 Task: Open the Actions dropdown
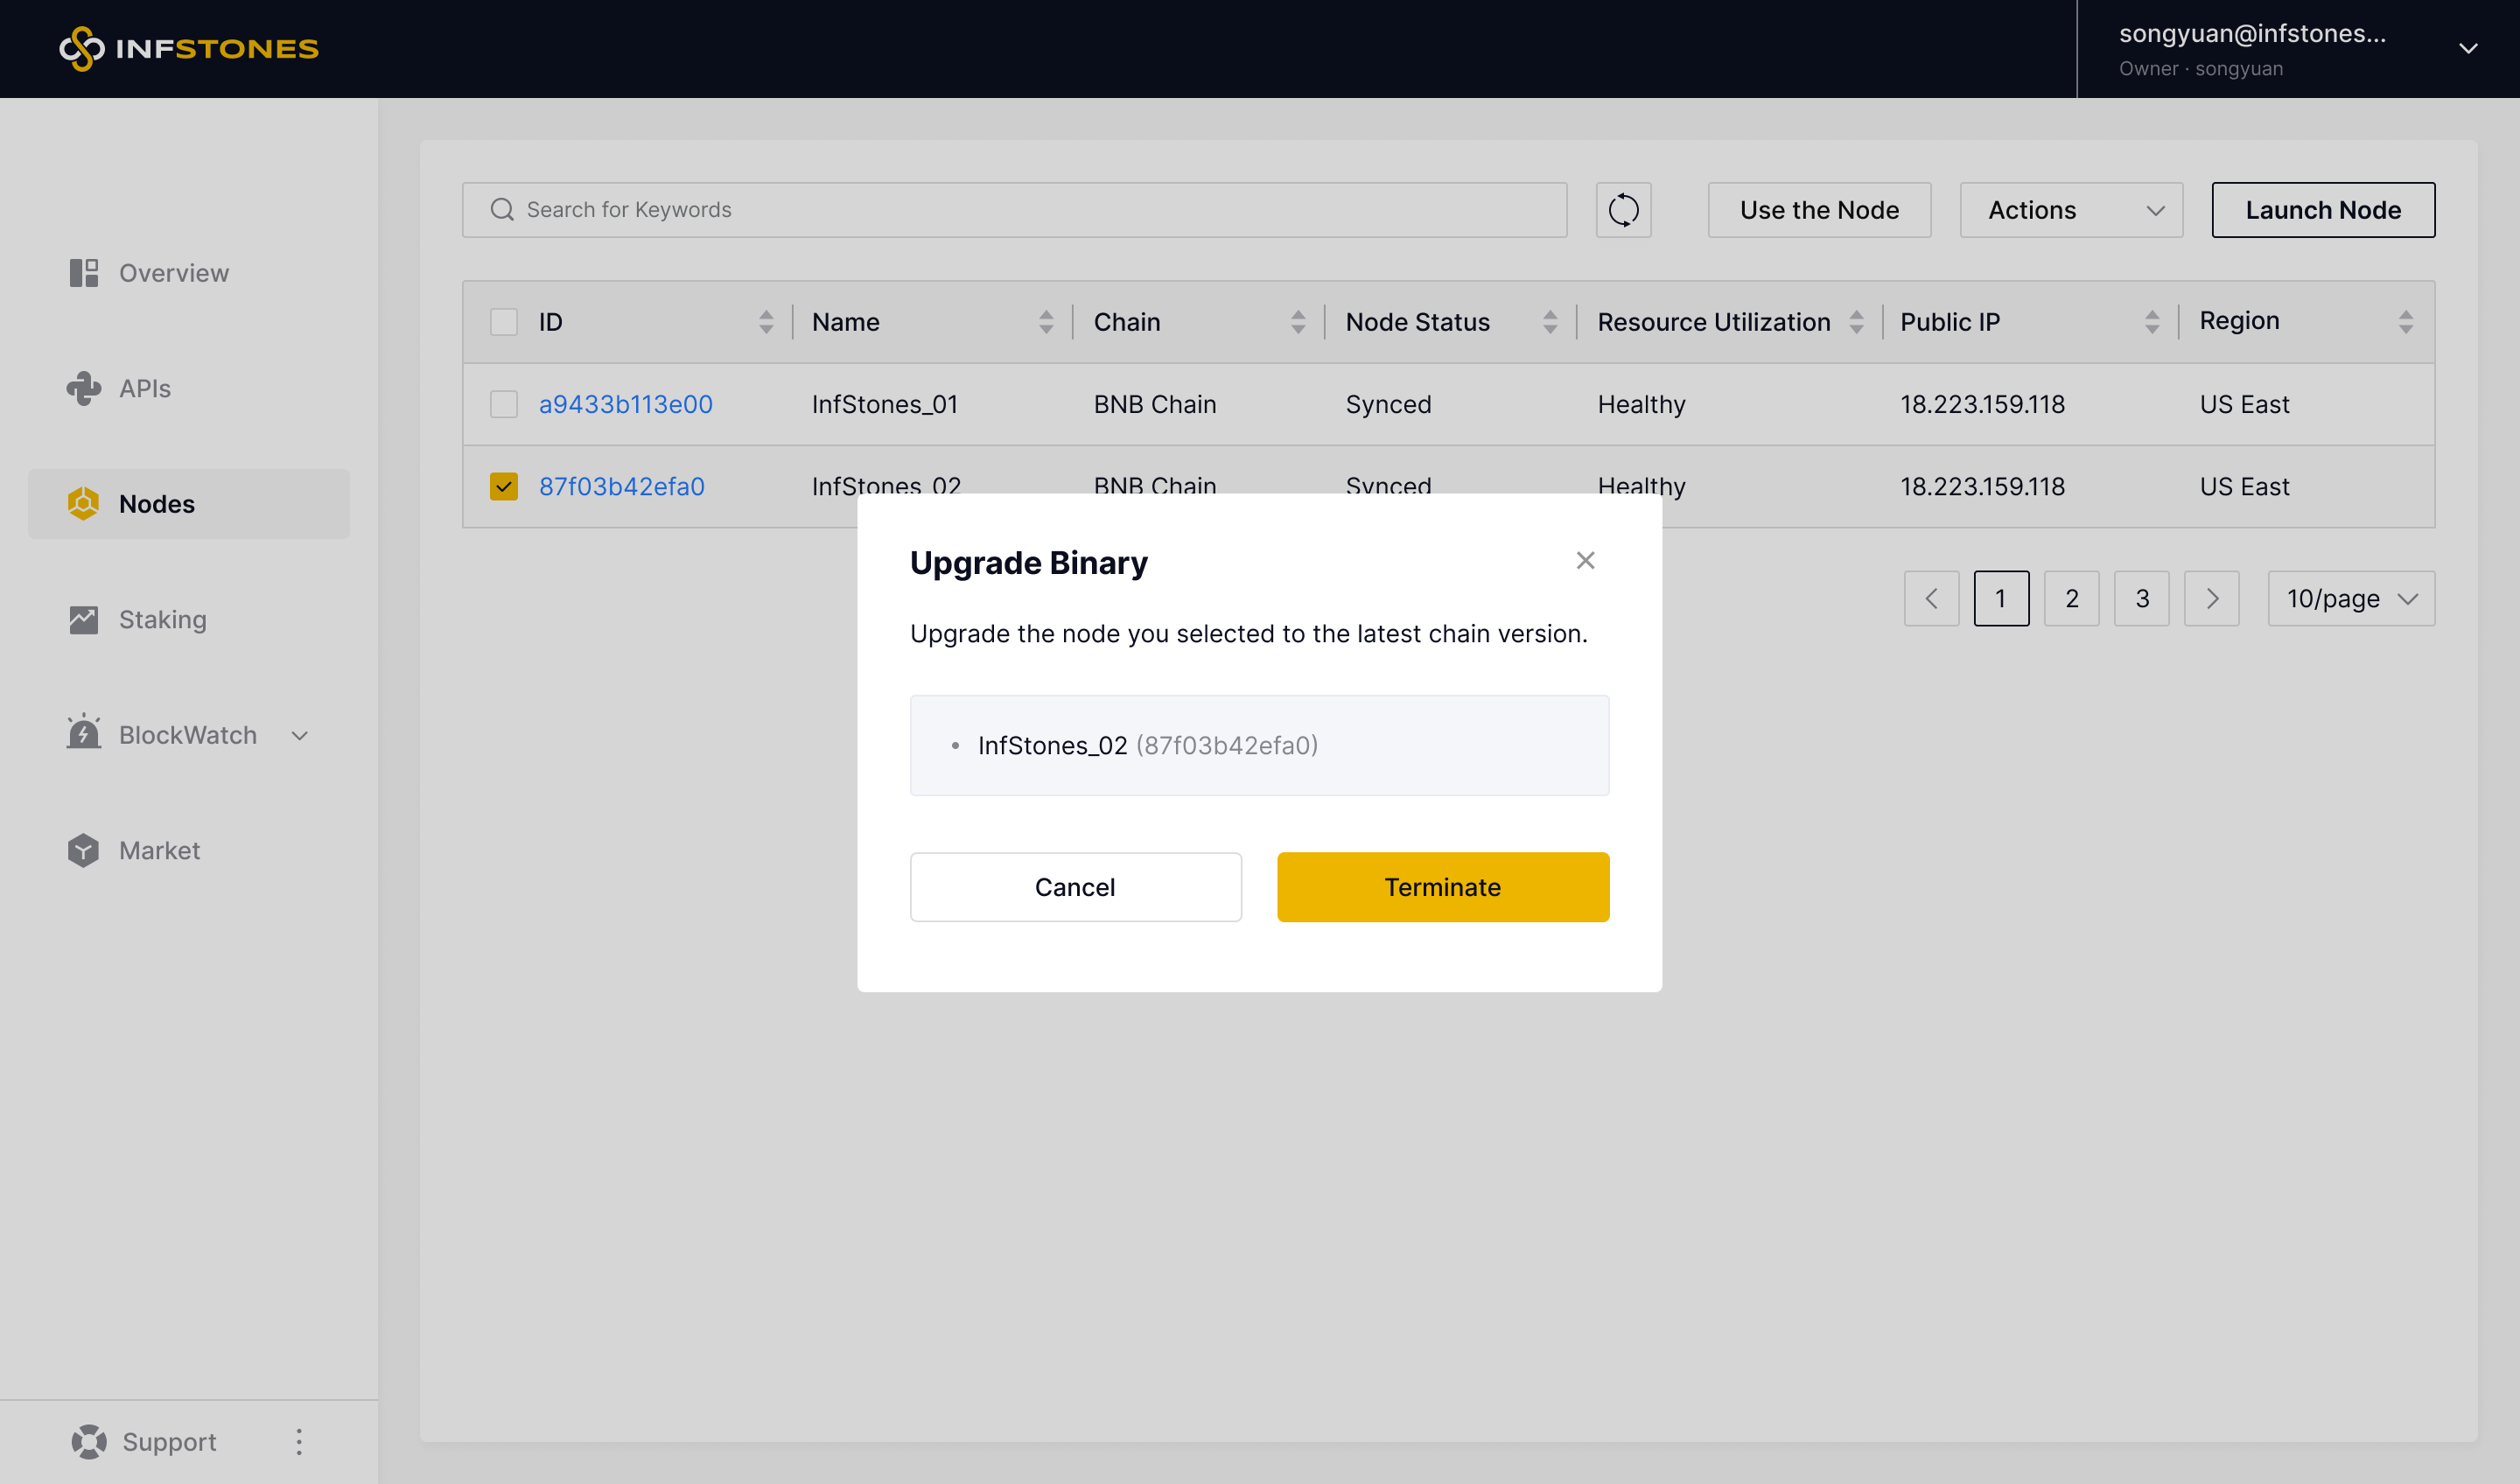pos(2071,210)
